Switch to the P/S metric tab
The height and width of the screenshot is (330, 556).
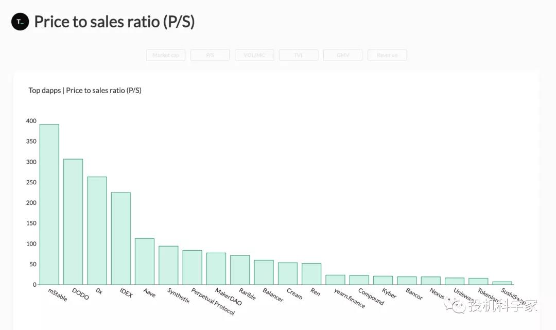point(210,55)
